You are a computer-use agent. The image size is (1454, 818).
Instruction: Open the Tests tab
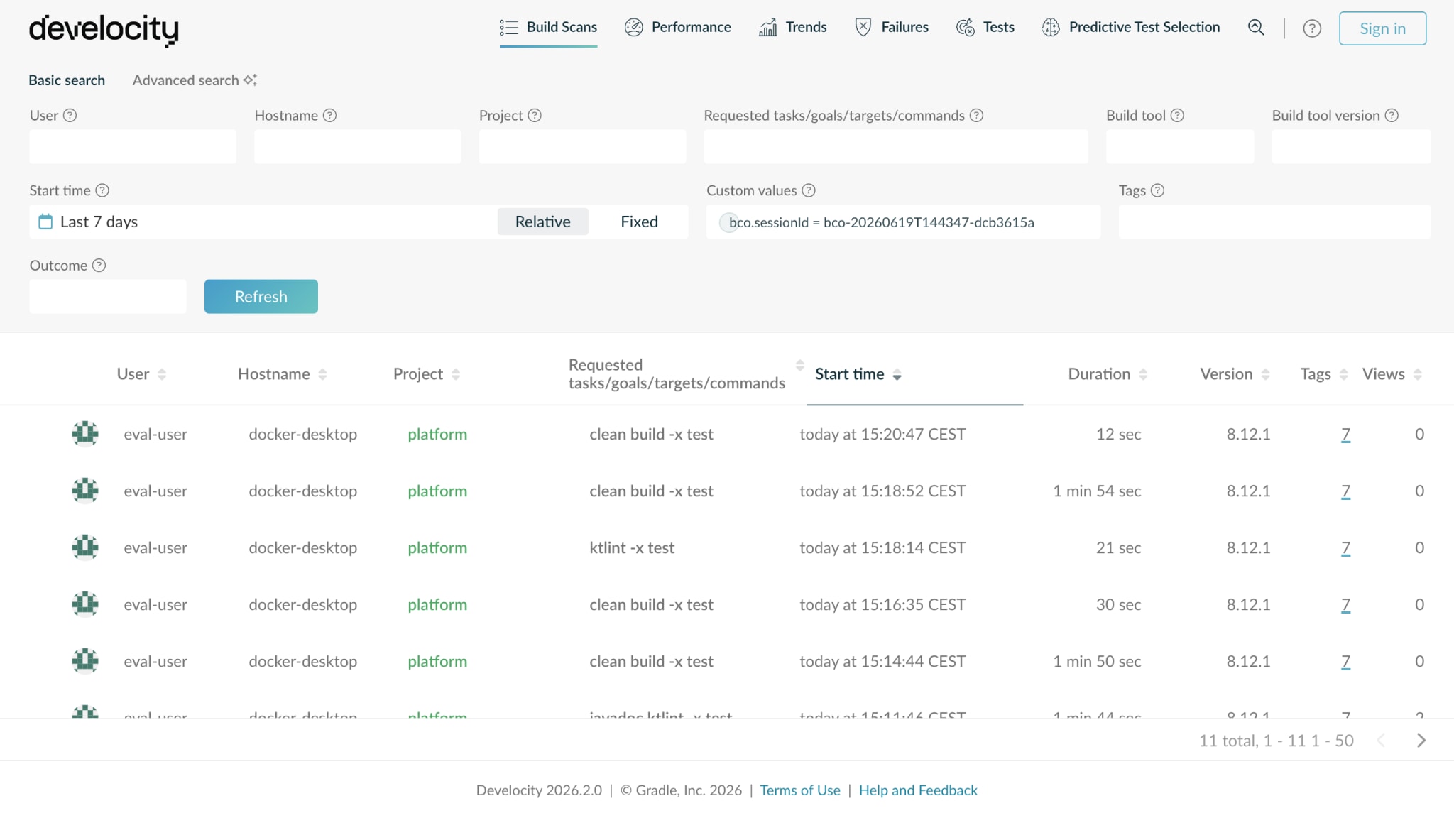(985, 28)
